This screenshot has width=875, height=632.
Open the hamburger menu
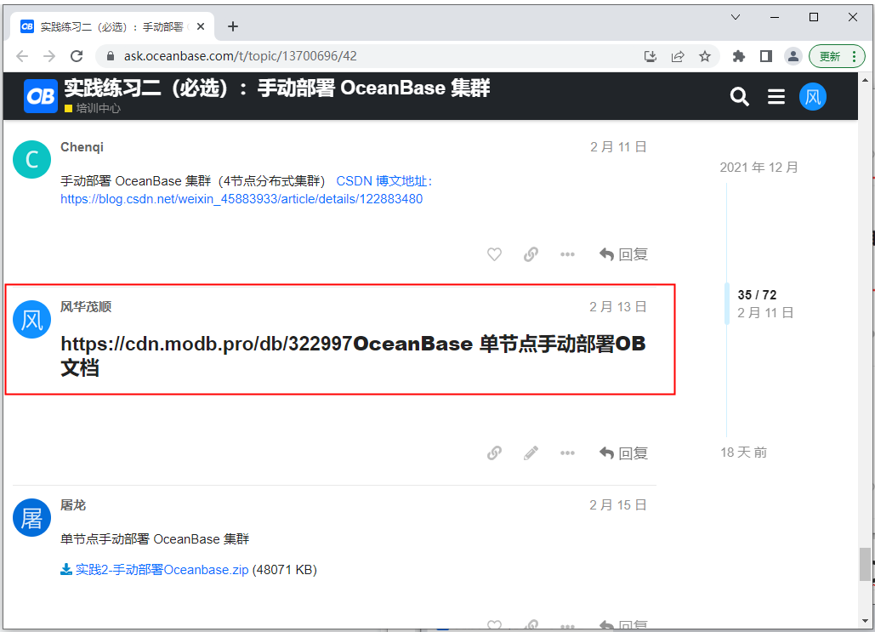pyautogui.click(x=776, y=97)
